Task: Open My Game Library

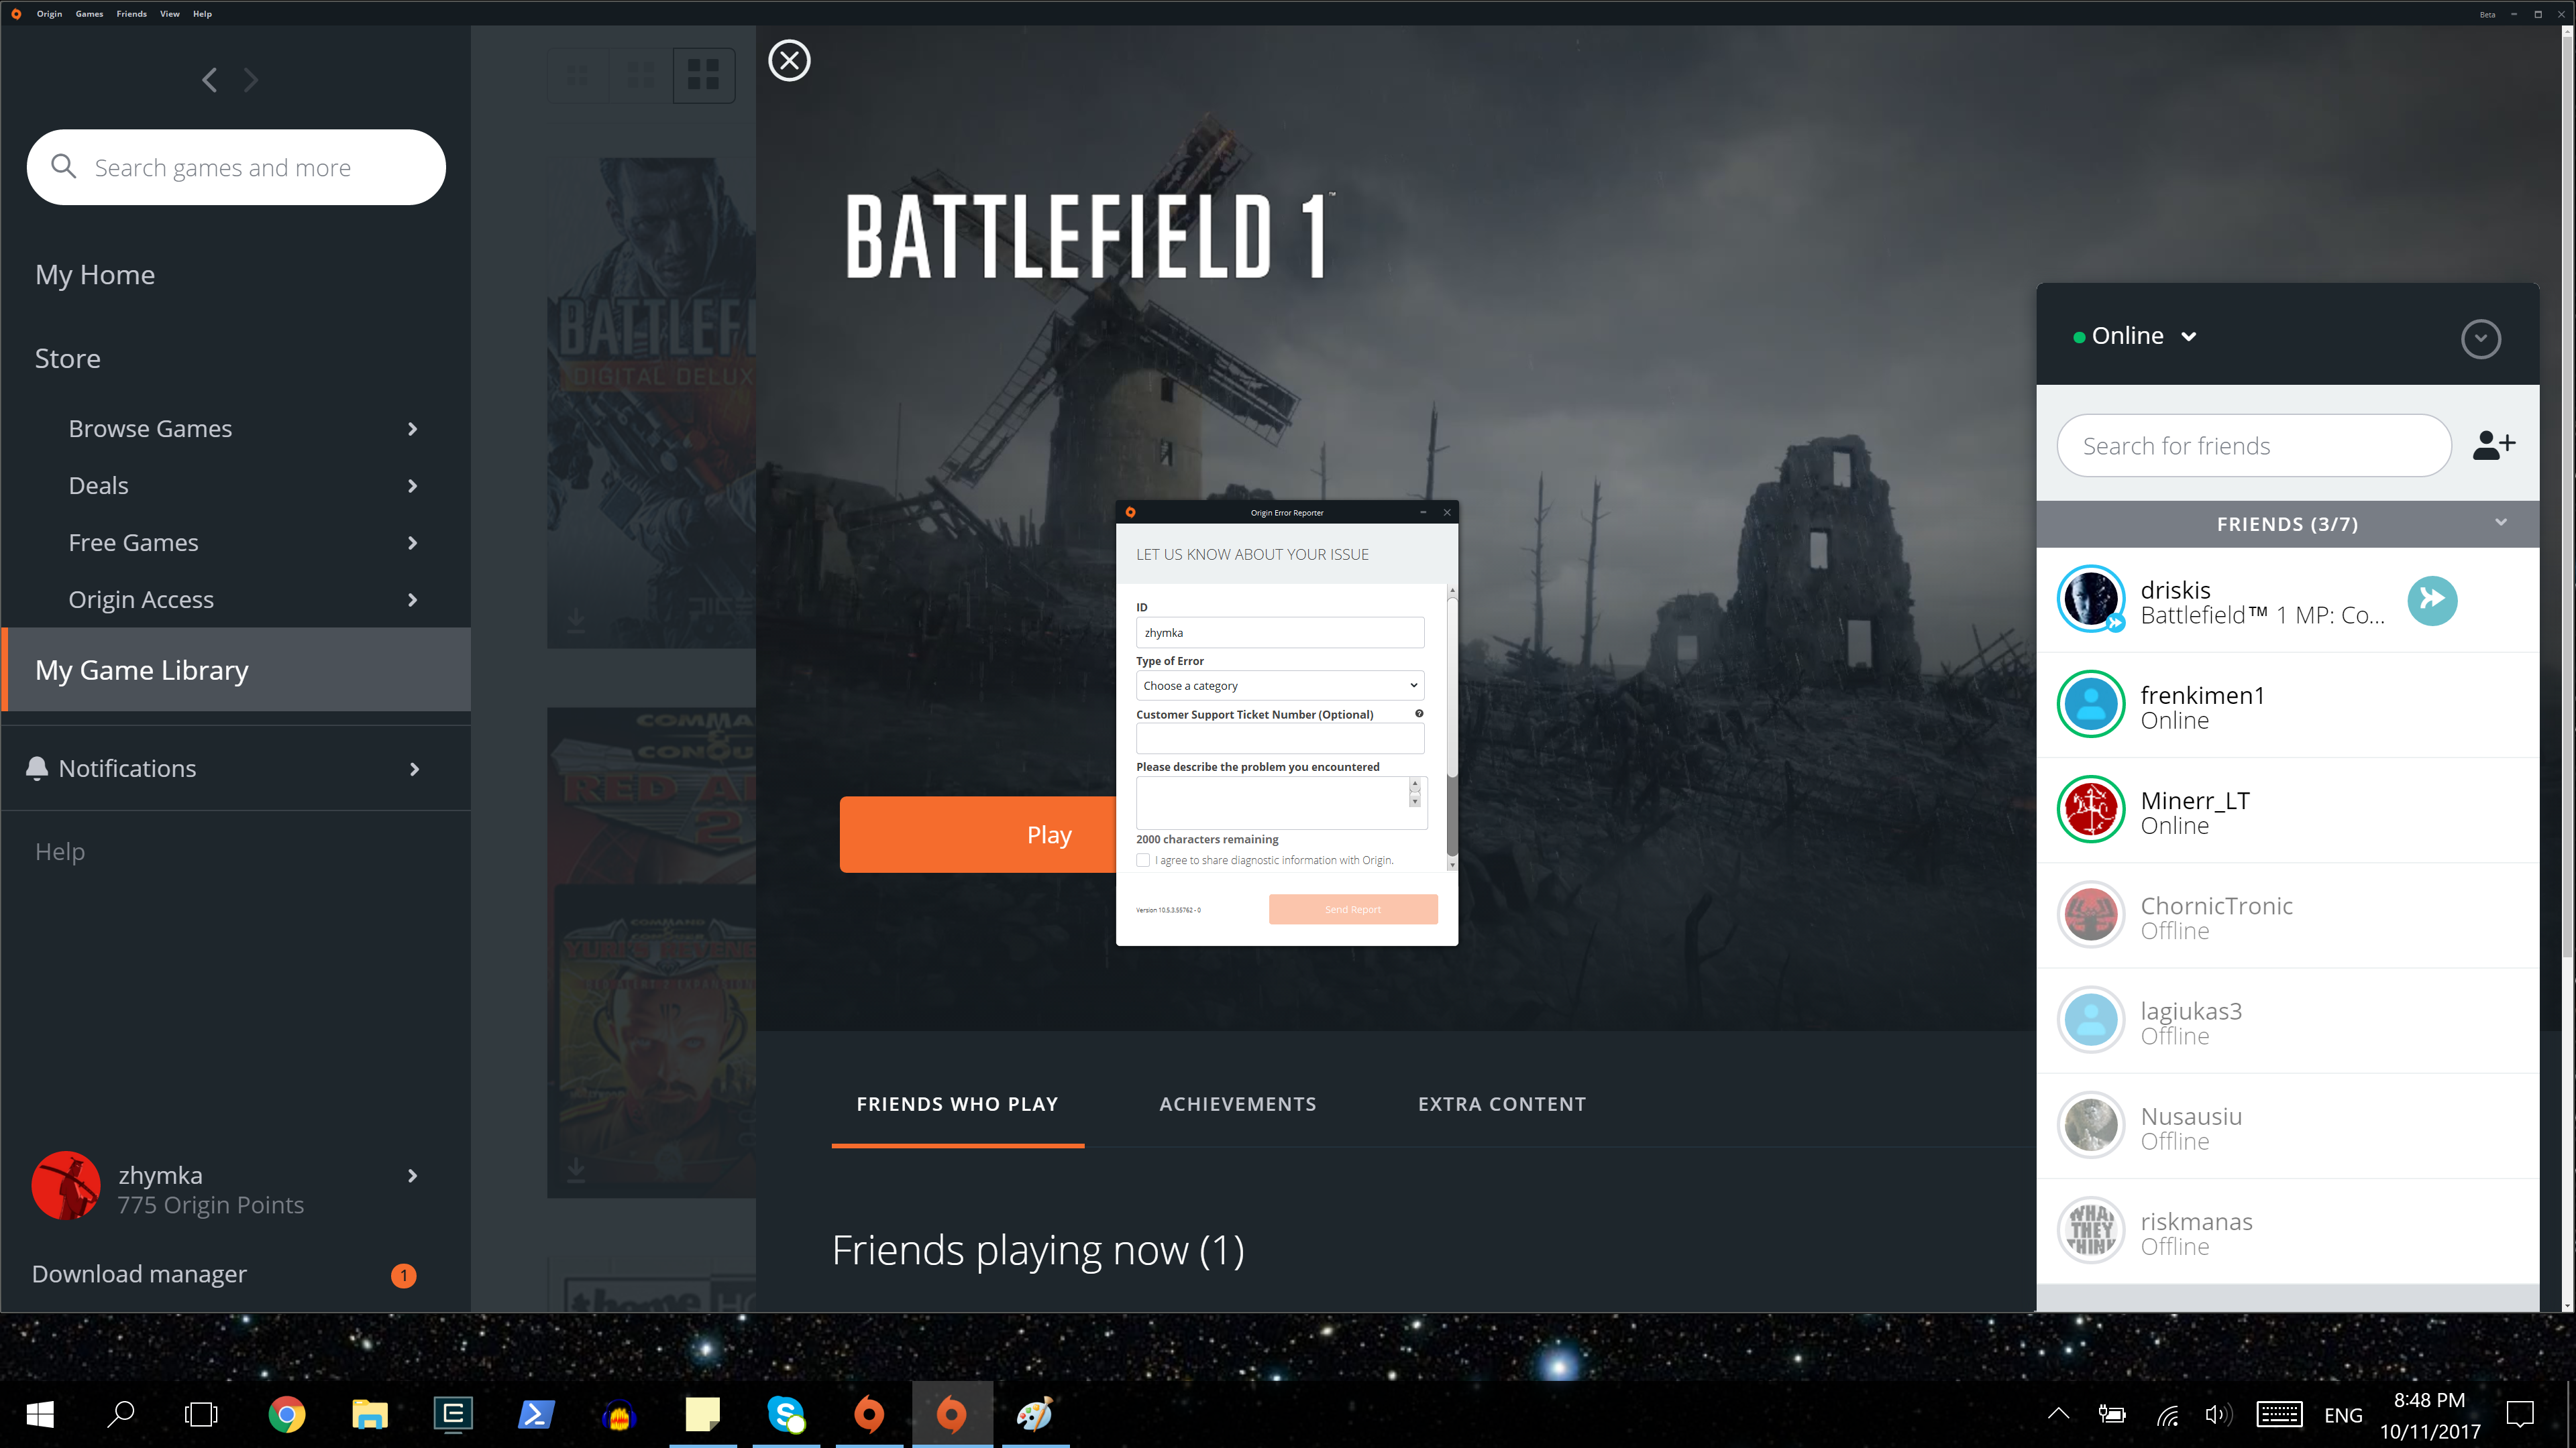Action: 237,670
